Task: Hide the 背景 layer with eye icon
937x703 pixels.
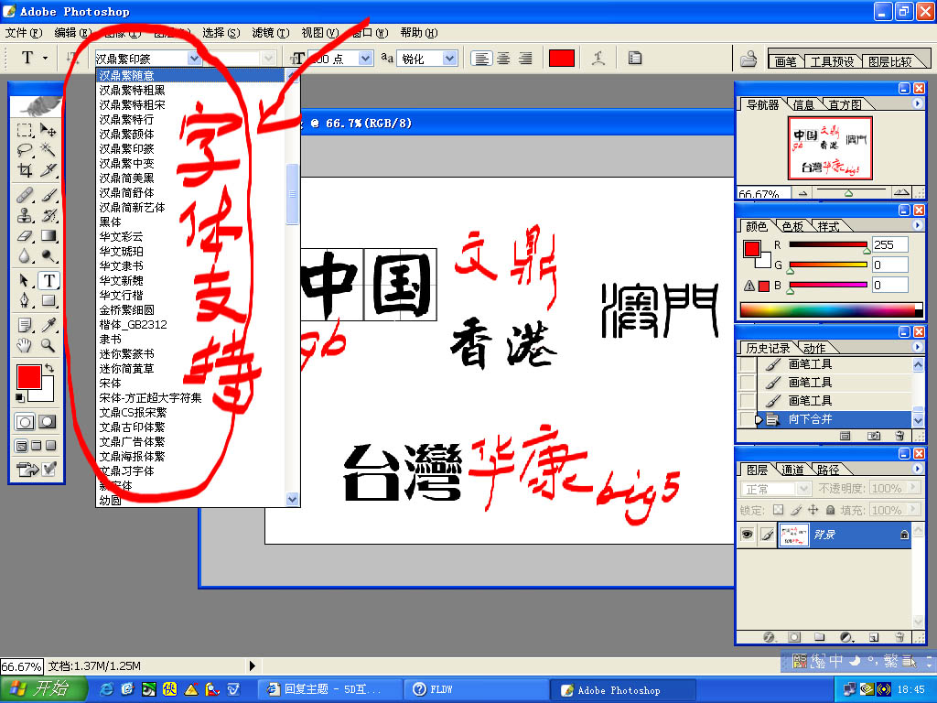Action: 747,535
